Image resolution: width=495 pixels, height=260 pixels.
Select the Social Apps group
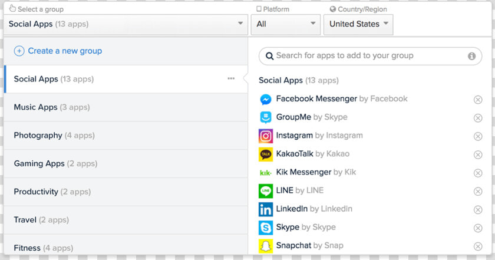pyautogui.click(x=126, y=79)
